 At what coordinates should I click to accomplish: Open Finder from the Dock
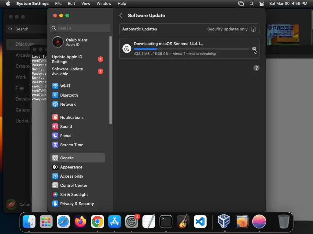[29, 222]
